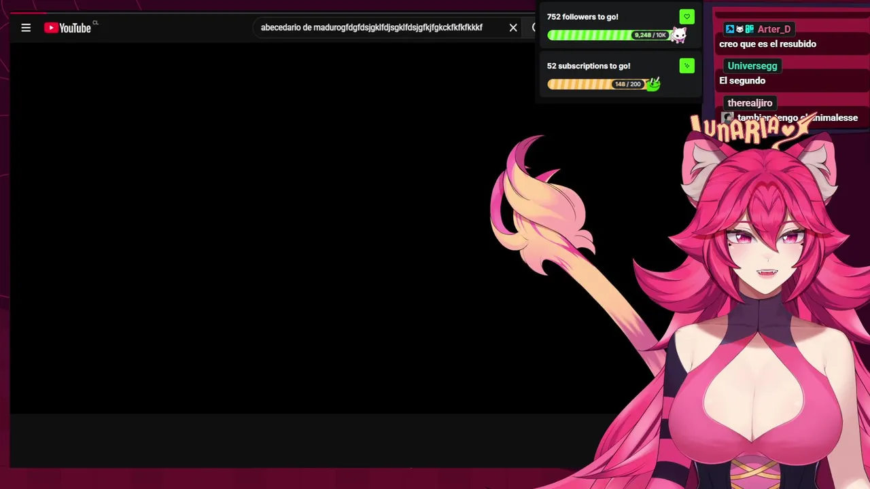Clear the YouTube search box text
Image resolution: width=870 pixels, height=489 pixels.
point(513,28)
